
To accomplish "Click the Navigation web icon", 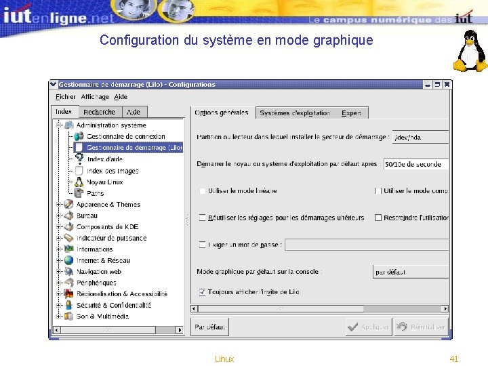I will coord(68,271).
